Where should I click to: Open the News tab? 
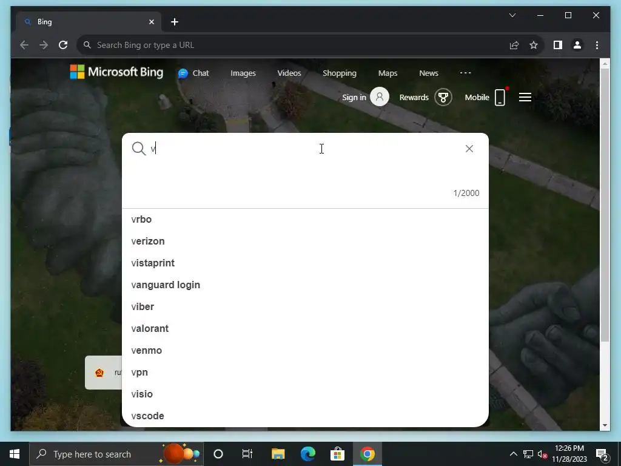pos(429,73)
